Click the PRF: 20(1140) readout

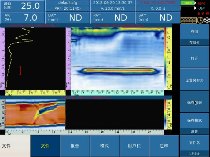point(67,8)
